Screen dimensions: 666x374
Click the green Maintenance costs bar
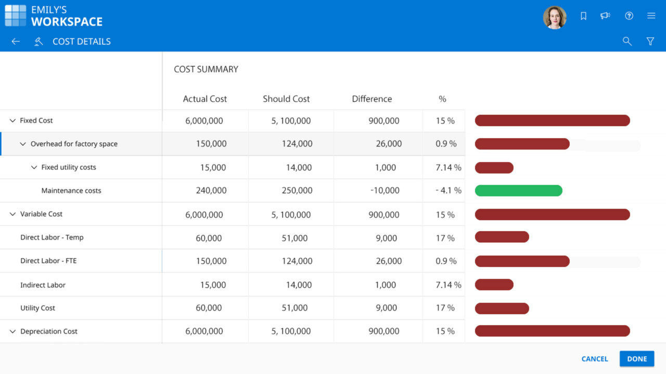point(518,191)
